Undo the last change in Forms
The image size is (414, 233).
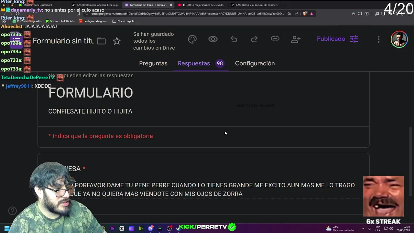(x=234, y=39)
